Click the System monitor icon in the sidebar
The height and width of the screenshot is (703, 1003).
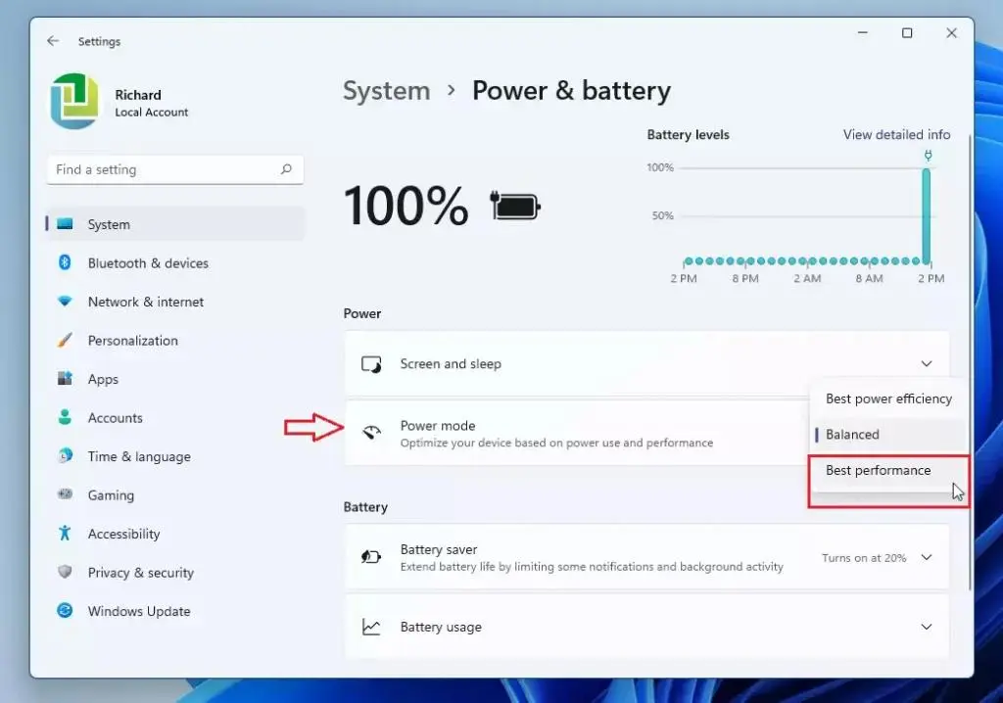pos(65,224)
